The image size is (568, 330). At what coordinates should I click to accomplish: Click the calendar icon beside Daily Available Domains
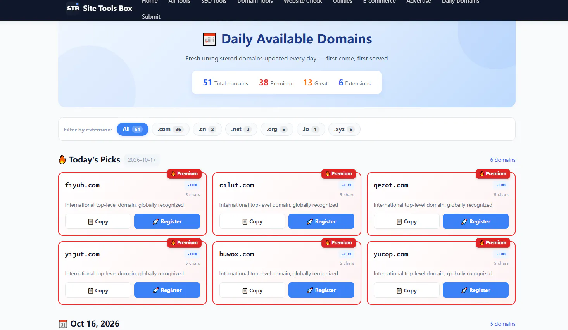(209, 39)
